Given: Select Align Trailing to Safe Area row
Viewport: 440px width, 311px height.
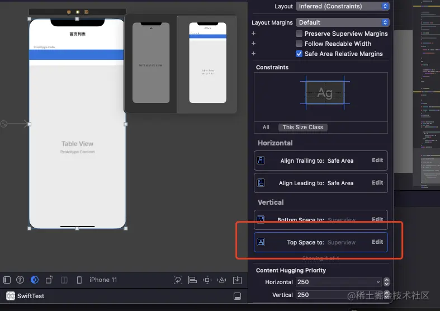Looking at the screenshot, I should (x=321, y=161).
